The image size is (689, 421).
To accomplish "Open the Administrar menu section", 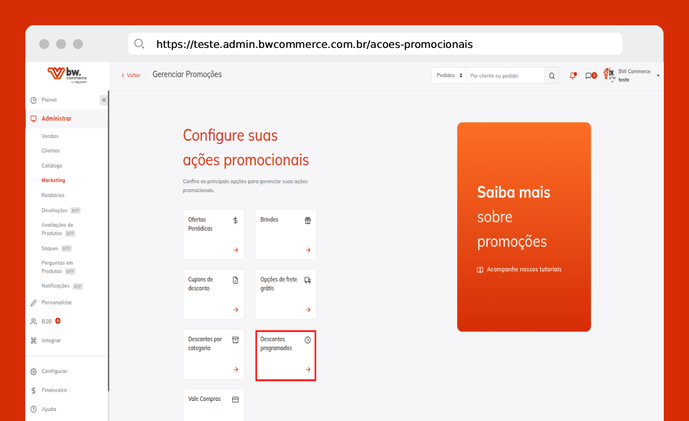I will (56, 118).
